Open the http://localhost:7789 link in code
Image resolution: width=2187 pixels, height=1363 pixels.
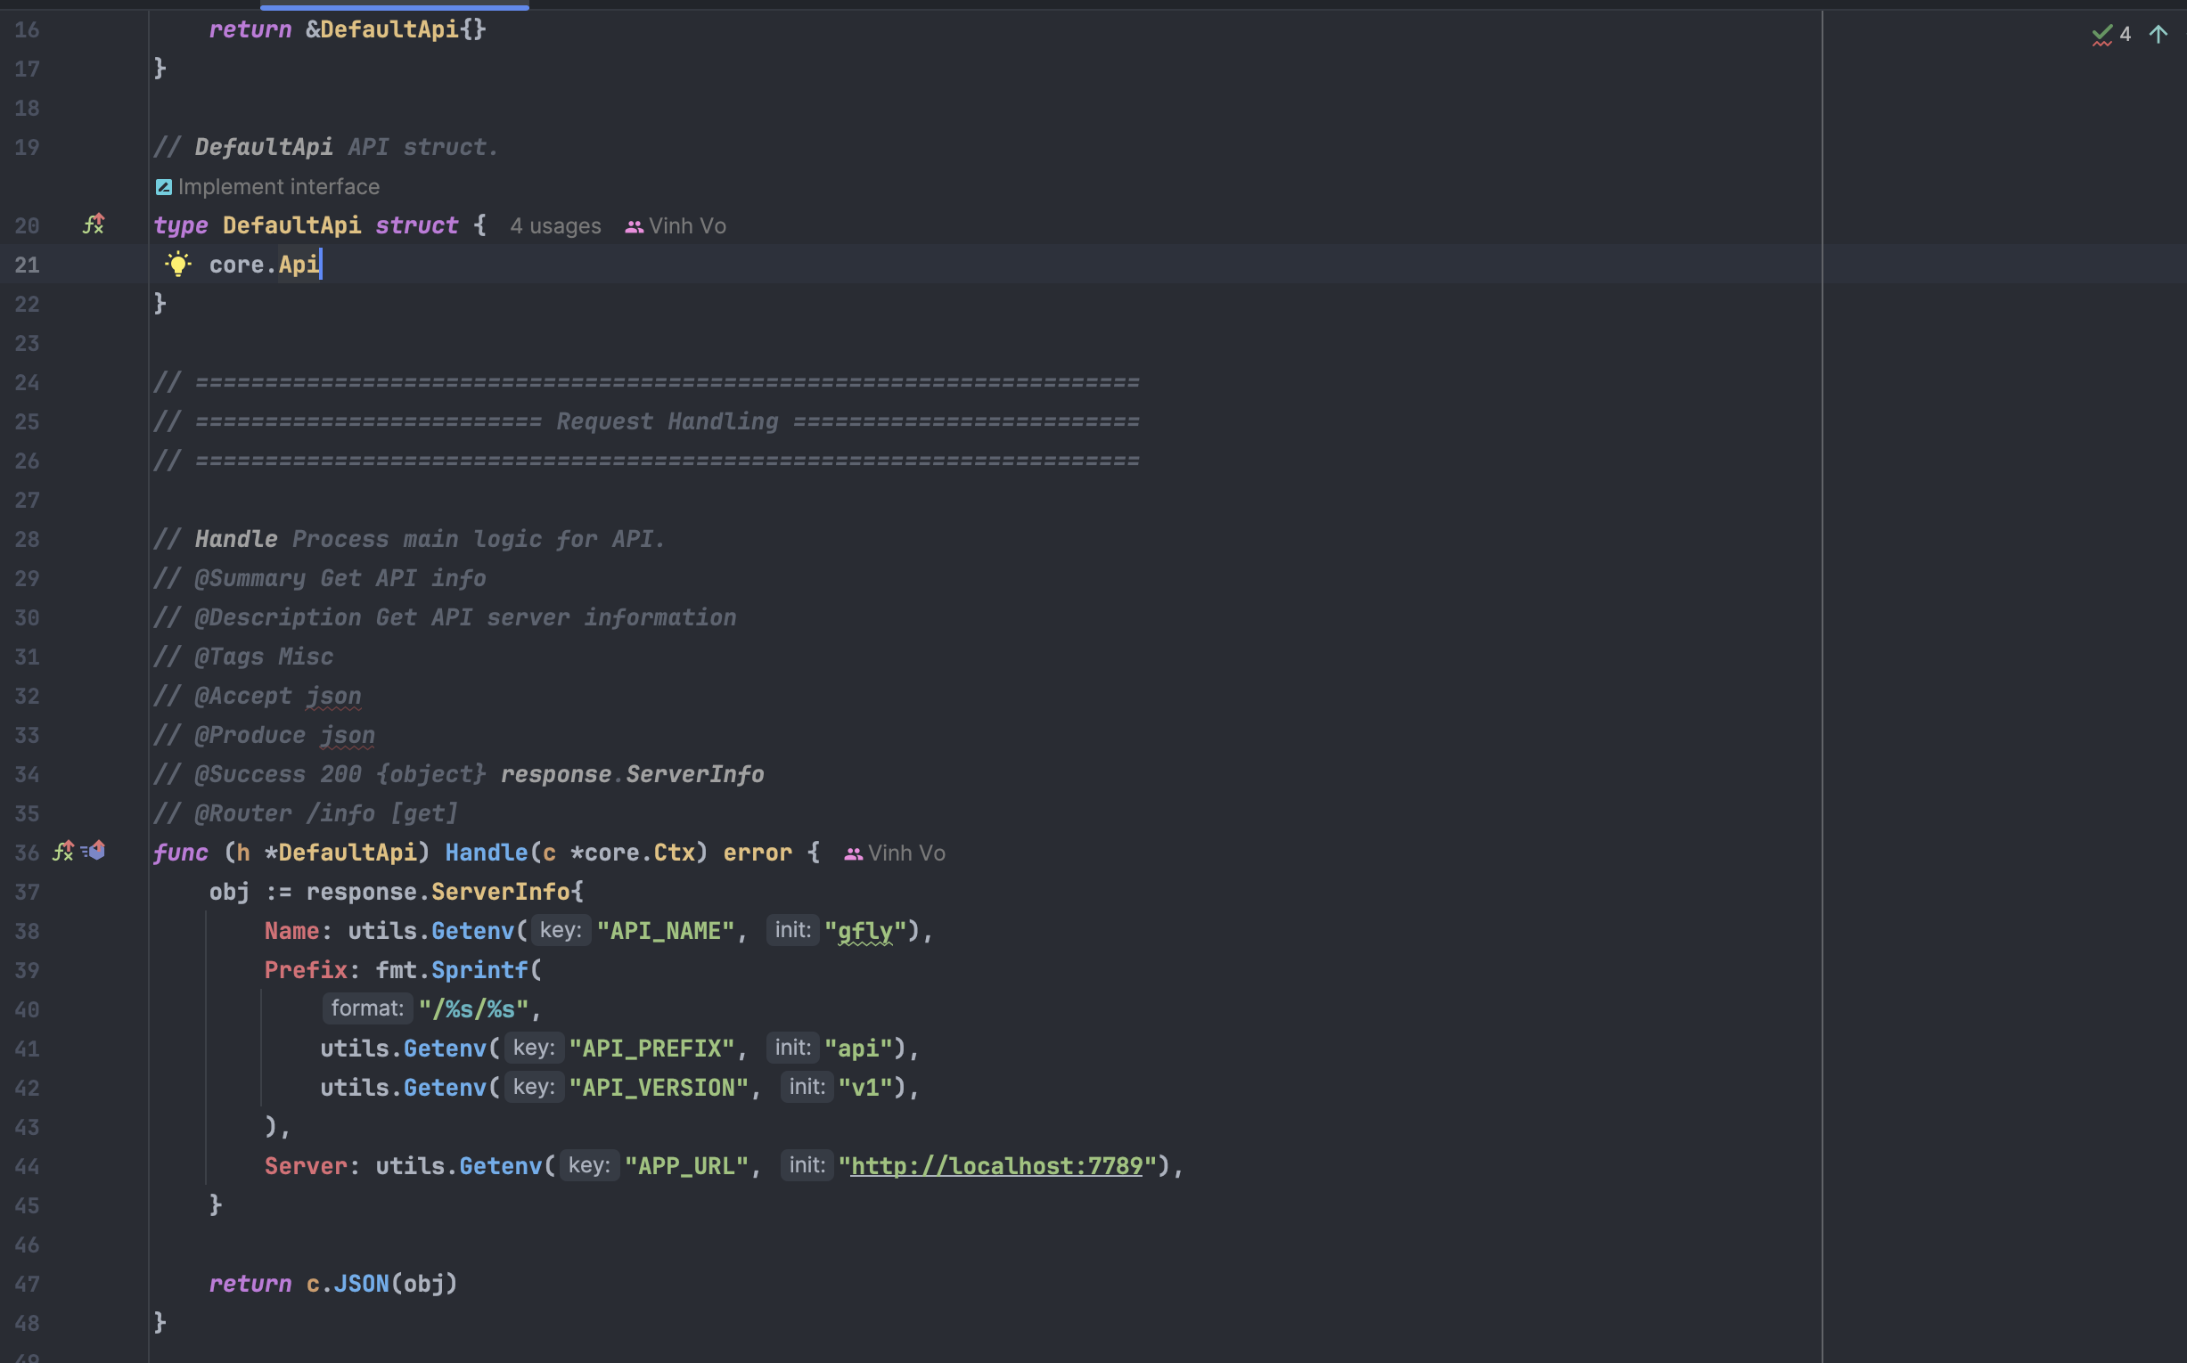pyautogui.click(x=995, y=1165)
